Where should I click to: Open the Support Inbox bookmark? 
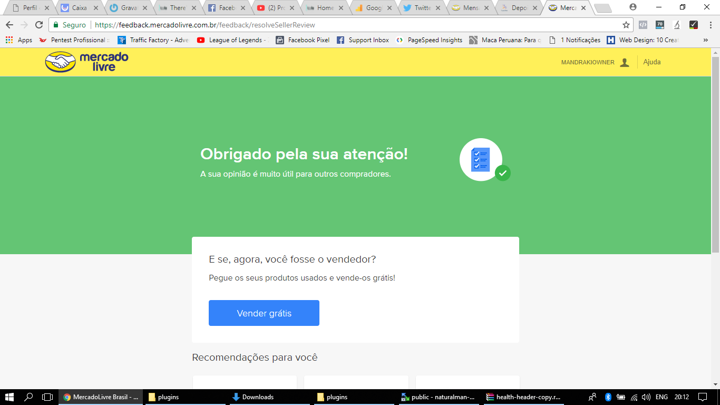(363, 40)
